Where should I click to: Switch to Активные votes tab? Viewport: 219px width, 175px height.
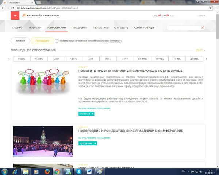click(20, 41)
